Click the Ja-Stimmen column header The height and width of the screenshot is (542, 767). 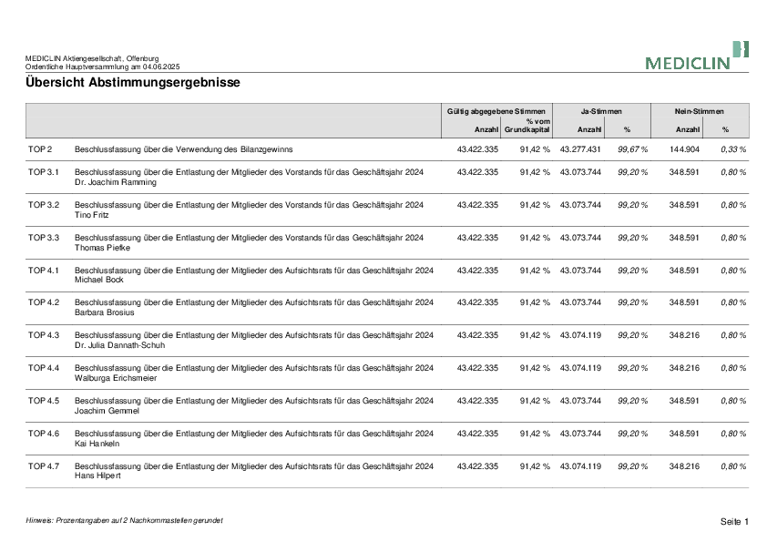coord(601,111)
